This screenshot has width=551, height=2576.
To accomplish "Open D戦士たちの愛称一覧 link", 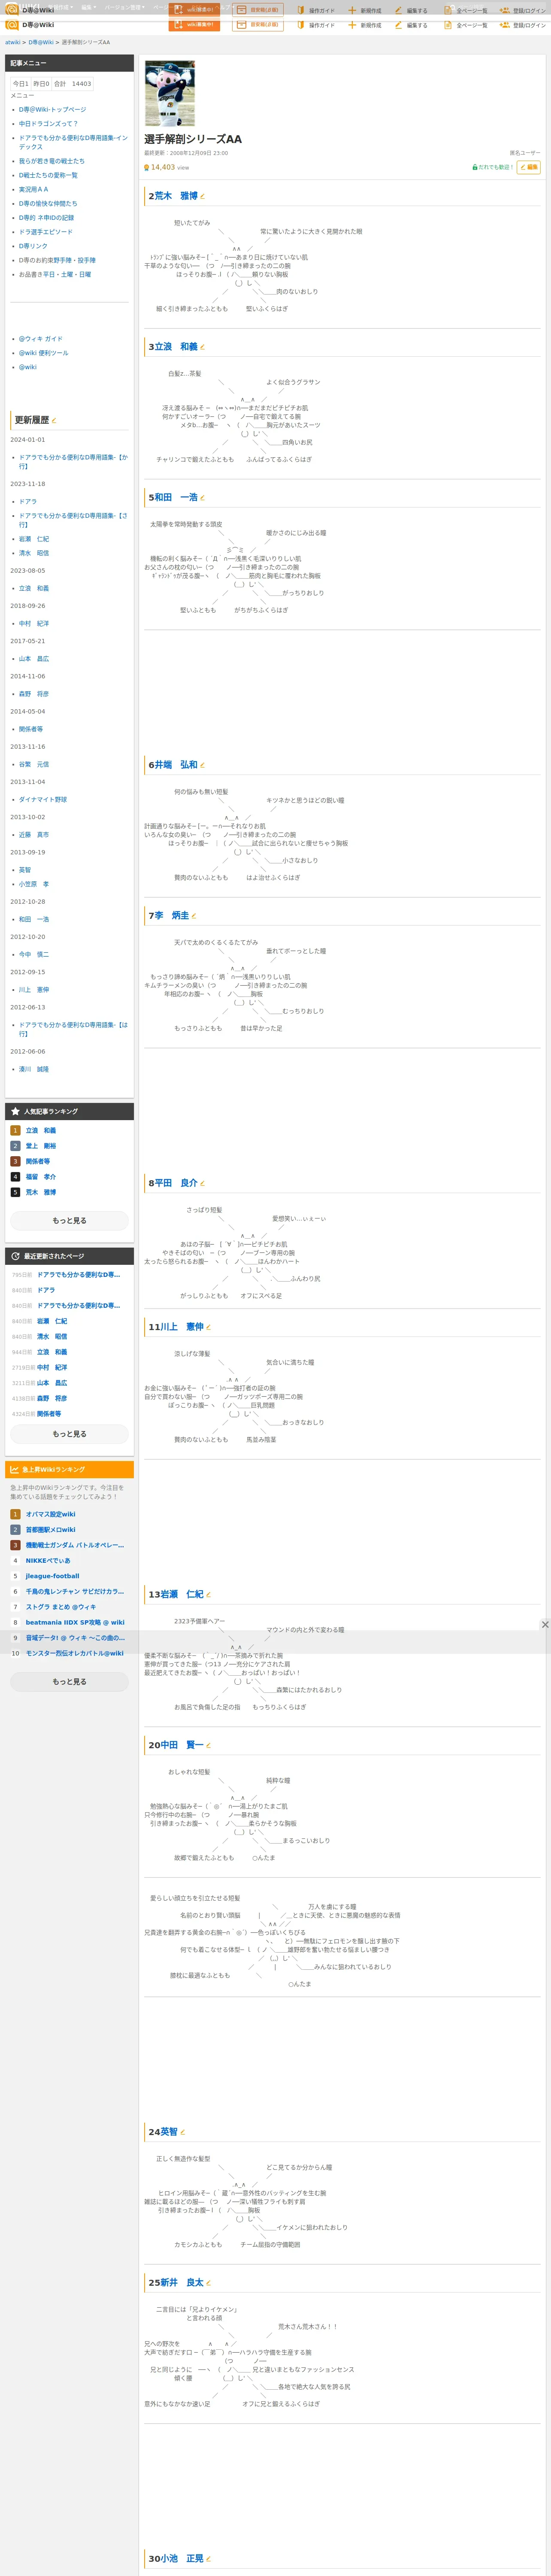I will click(48, 175).
